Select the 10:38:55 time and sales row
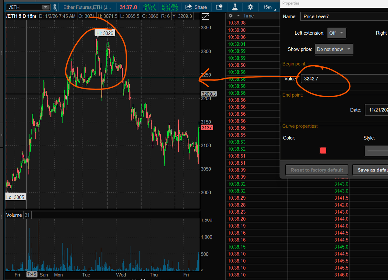This screenshot has width=388, height=280. pyautogui.click(x=253, y=135)
